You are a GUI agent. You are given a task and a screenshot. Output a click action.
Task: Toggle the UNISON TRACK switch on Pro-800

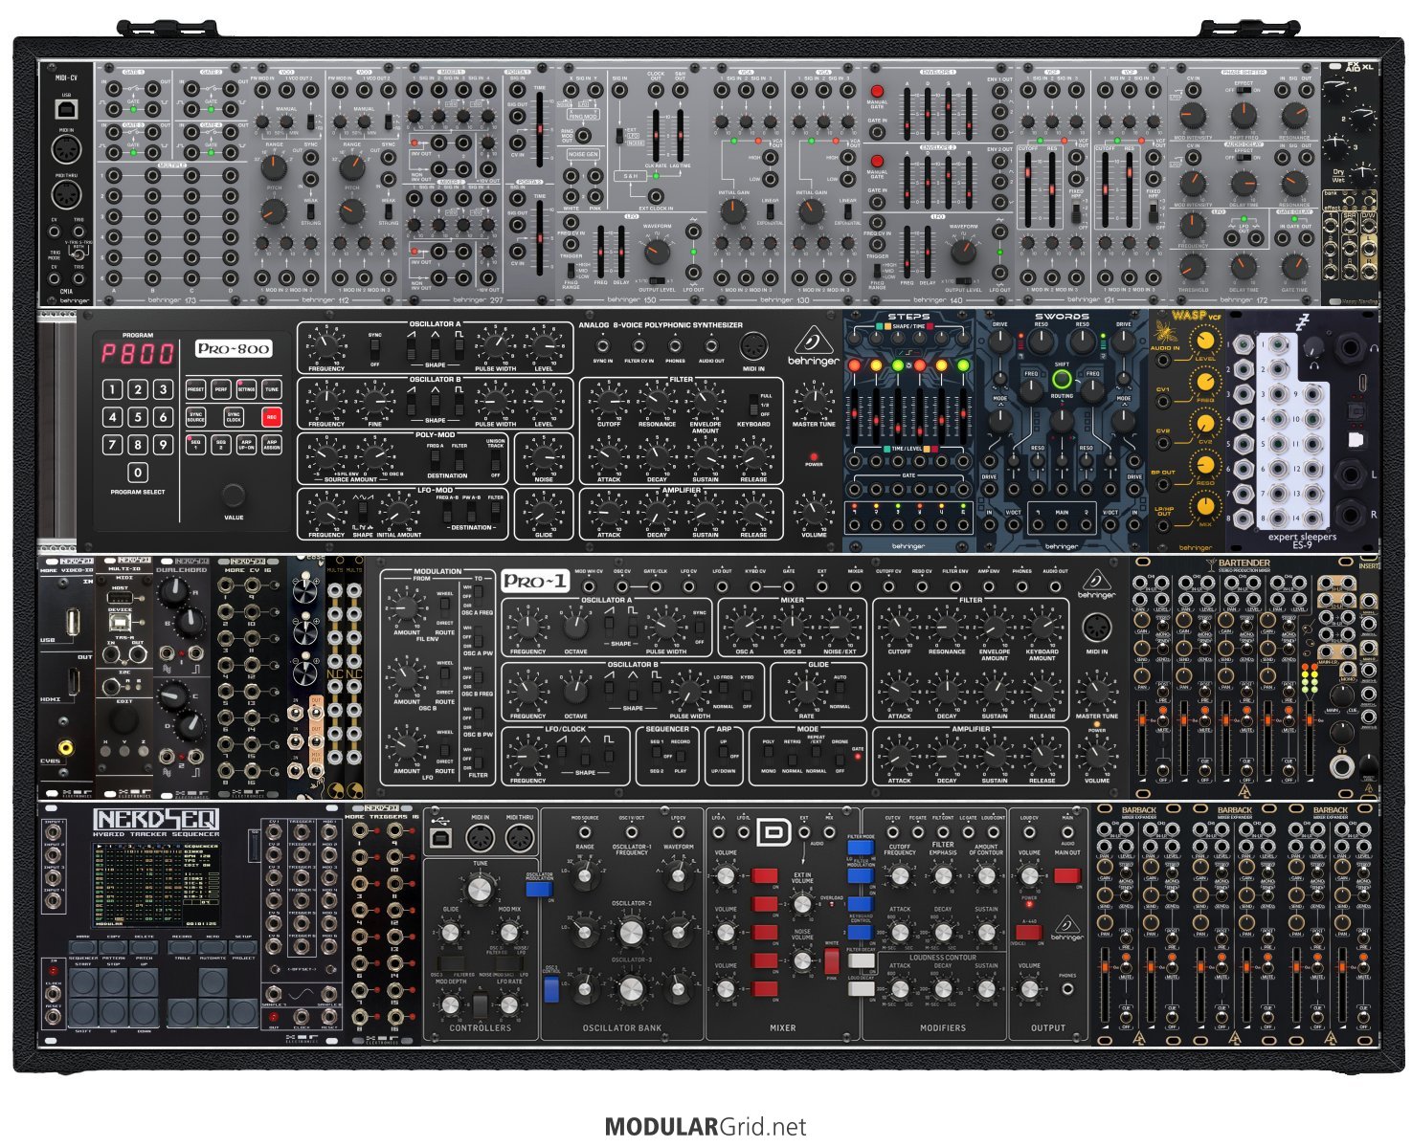[x=495, y=460]
